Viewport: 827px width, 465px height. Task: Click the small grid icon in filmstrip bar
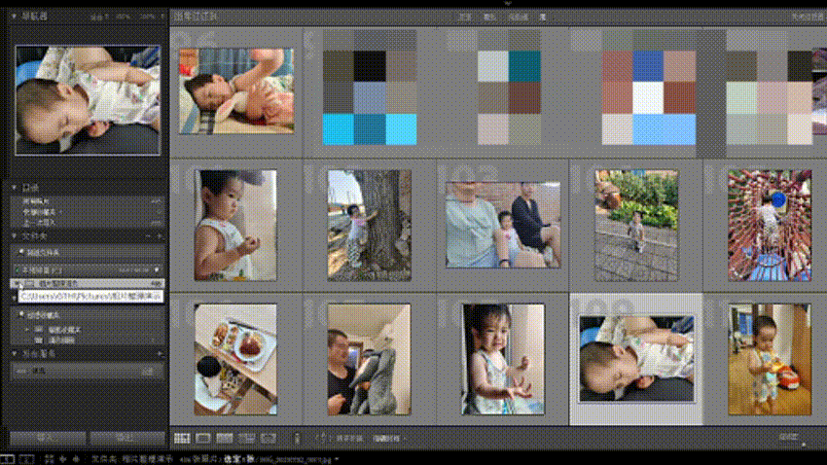pos(49,459)
